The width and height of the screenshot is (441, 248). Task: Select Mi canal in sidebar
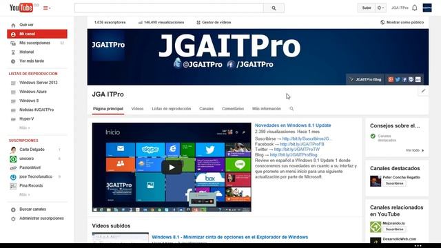(37, 34)
